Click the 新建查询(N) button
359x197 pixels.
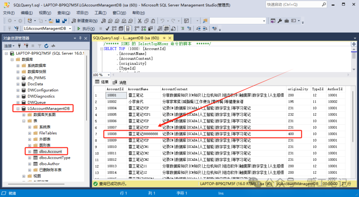pos(84,21)
